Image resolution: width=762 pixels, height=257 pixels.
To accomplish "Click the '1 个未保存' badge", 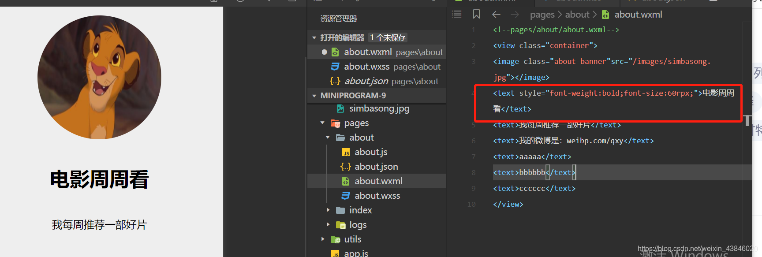I will (x=388, y=37).
